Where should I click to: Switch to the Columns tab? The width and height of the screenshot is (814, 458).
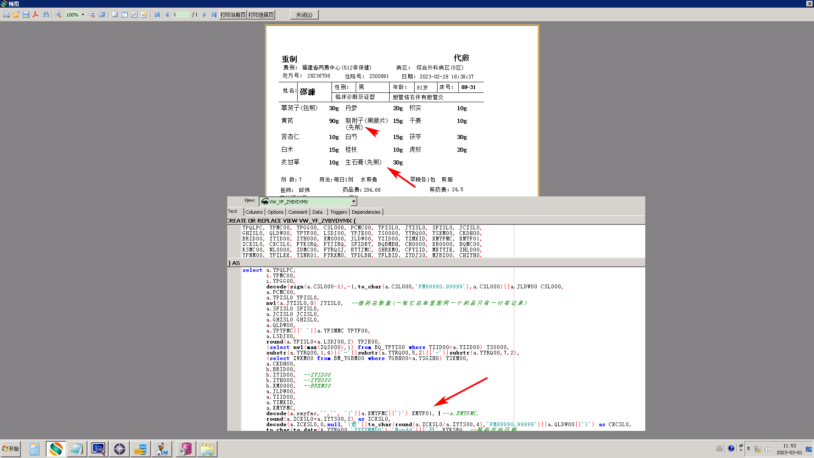[x=254, y=212]
